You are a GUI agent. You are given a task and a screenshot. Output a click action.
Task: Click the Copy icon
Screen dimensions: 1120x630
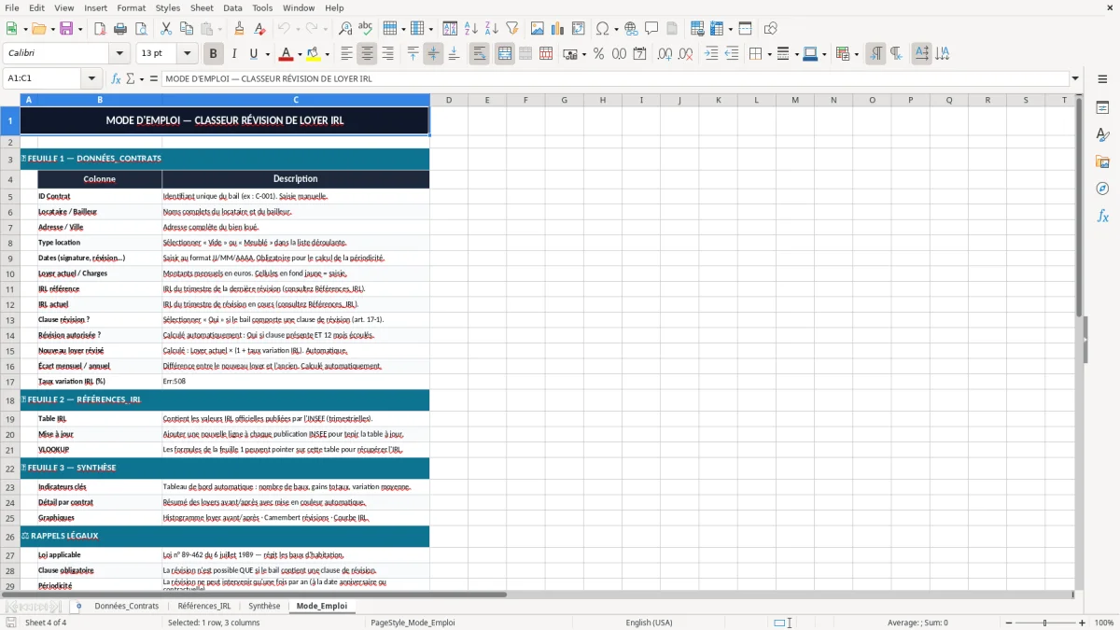[x=186, y=29]
